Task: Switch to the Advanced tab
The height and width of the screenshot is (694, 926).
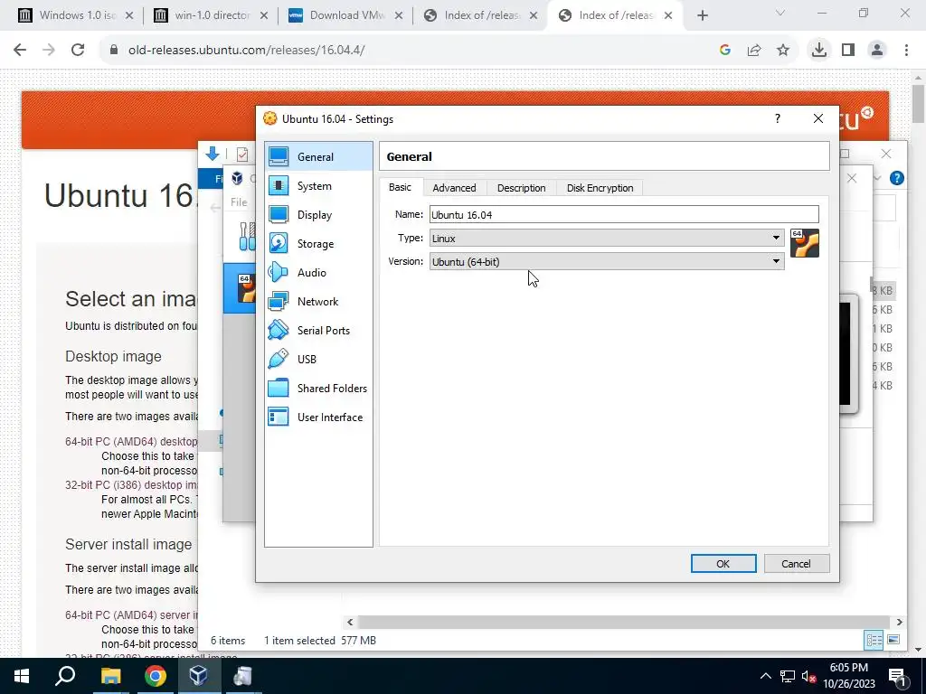Action: 454,188
